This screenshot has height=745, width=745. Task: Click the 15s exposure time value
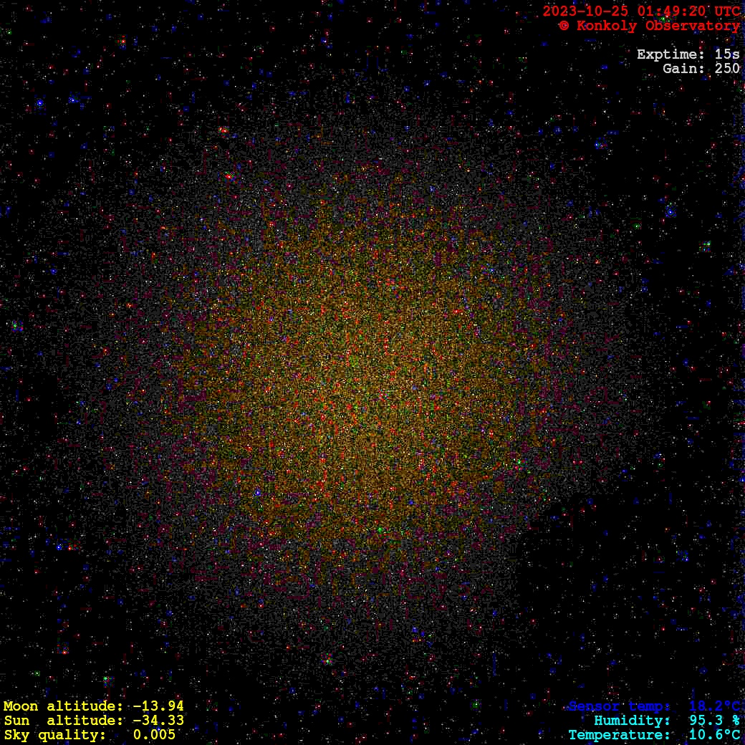click(727, 54)
